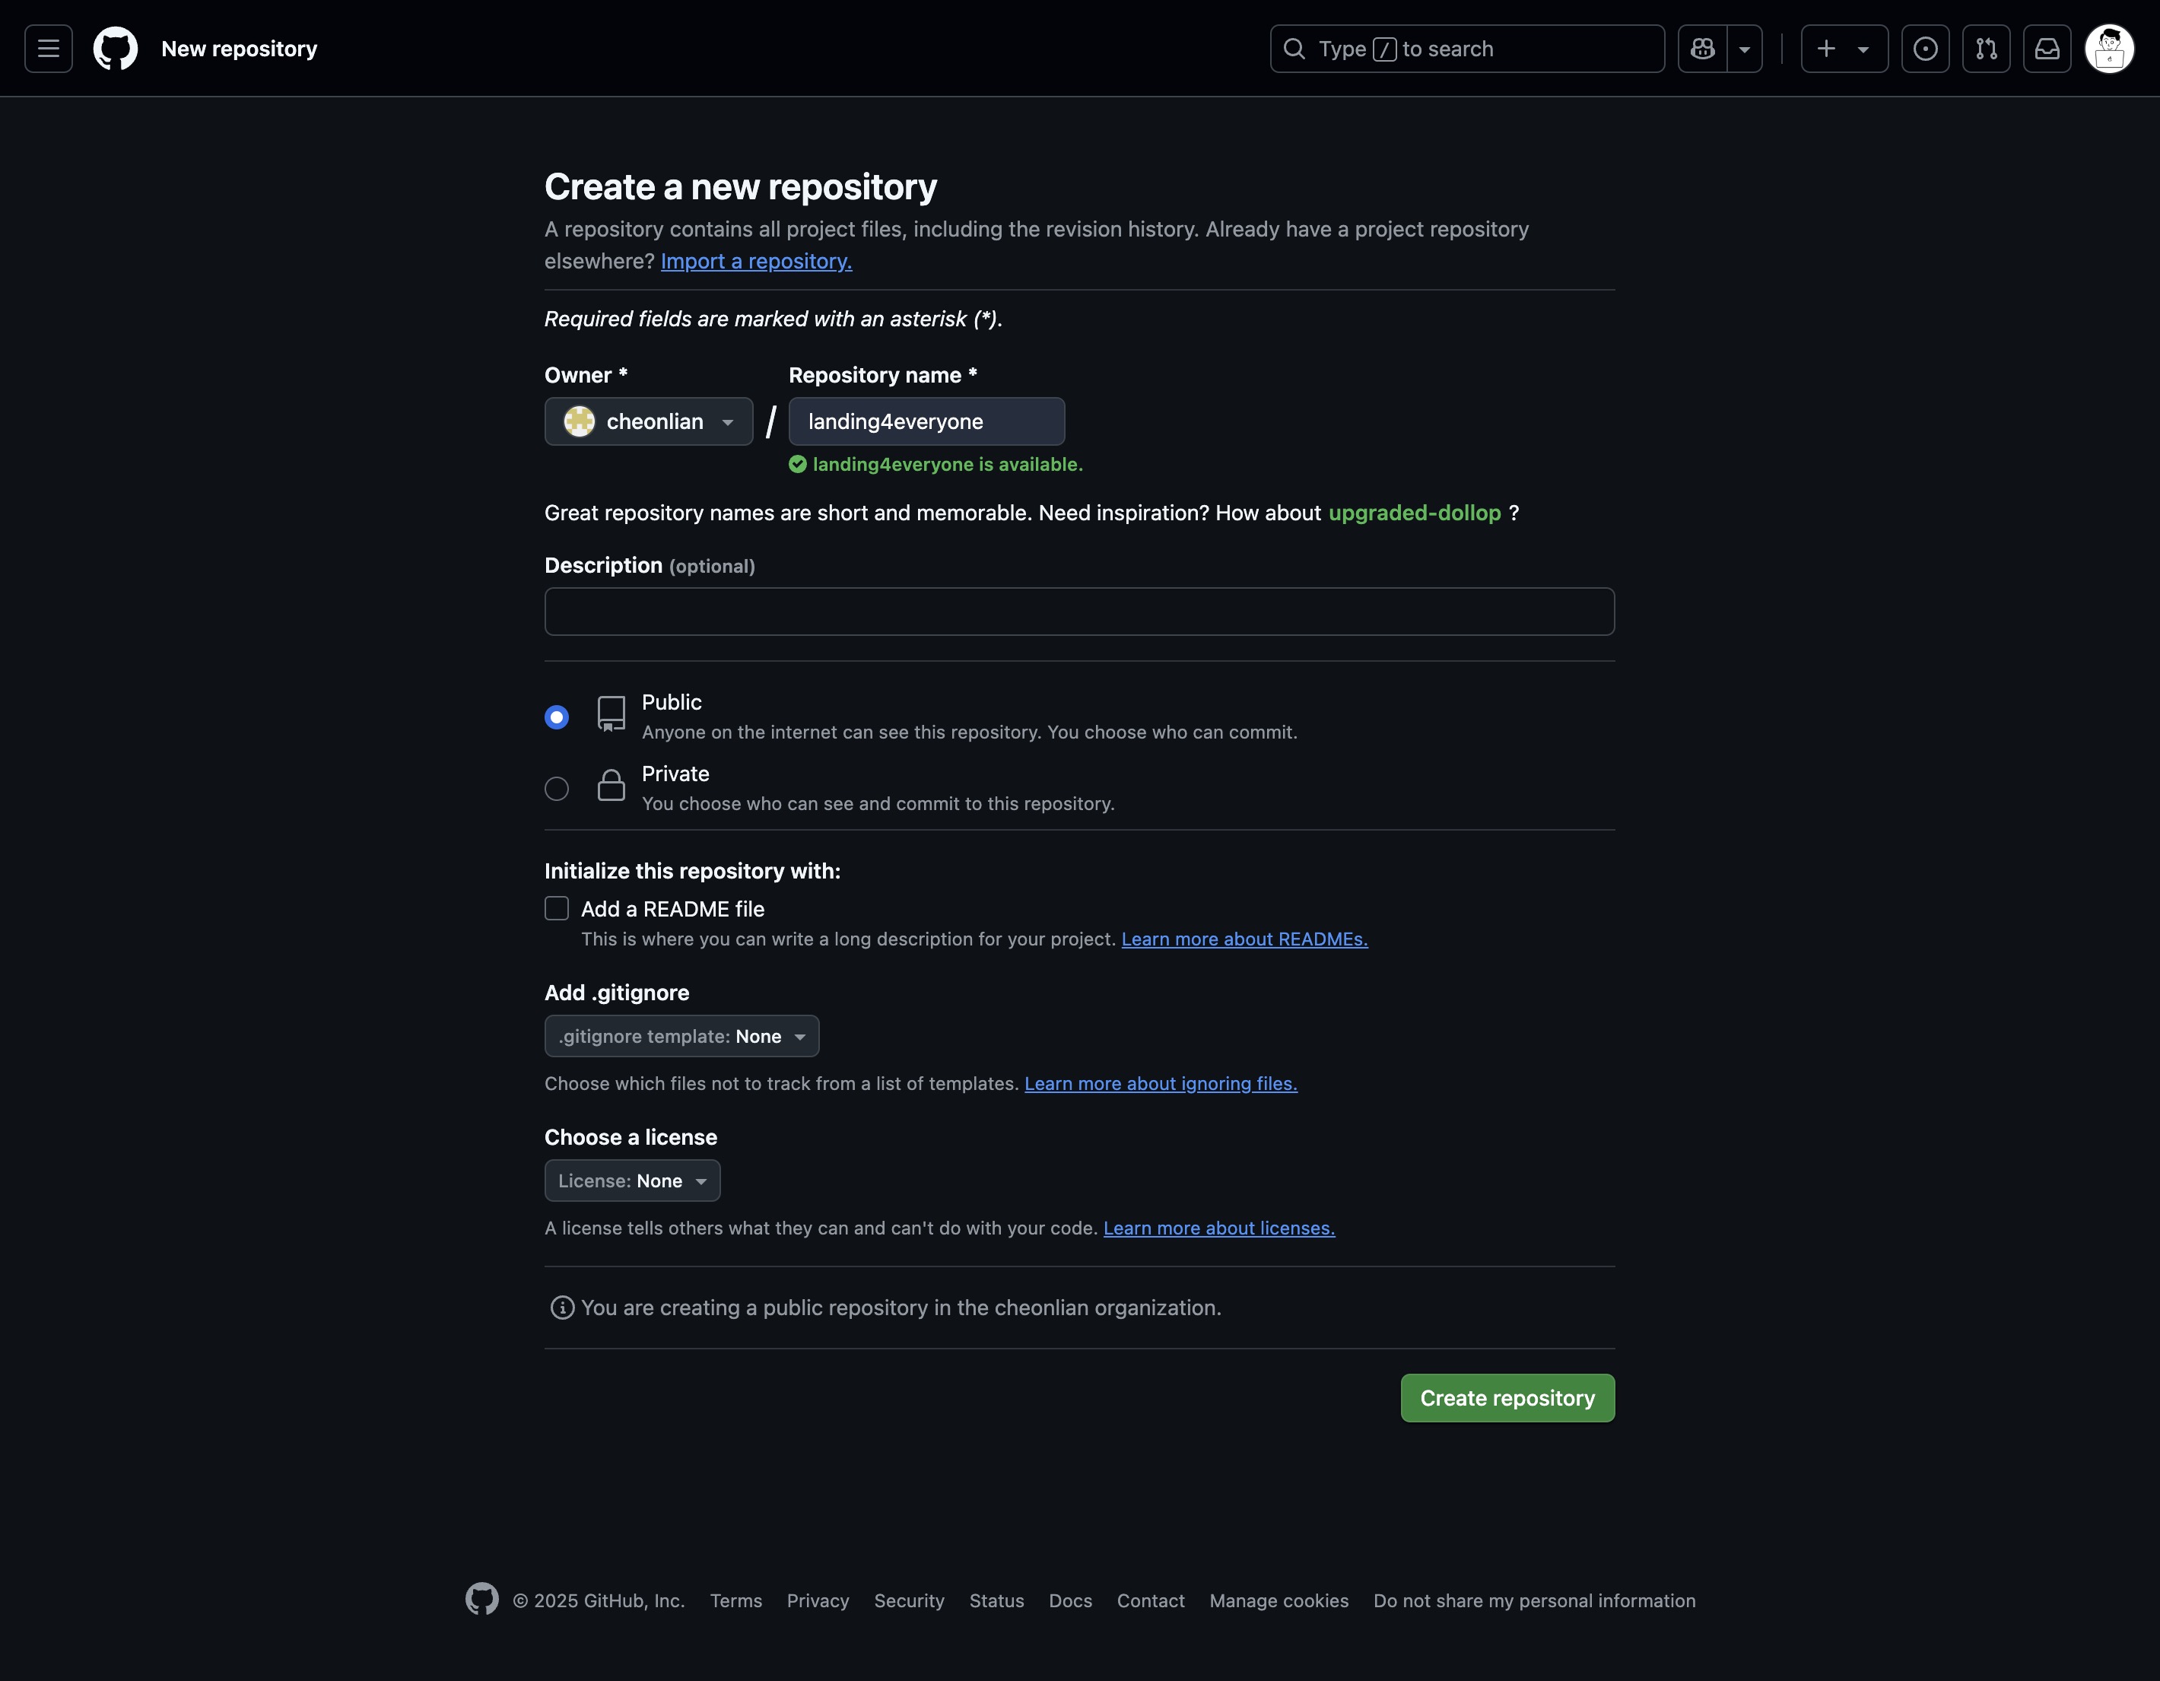Open the Status footer link

(996, 1600)
